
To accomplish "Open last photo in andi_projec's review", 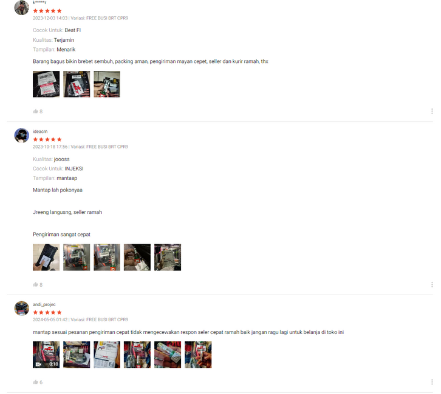I will point(198,355).
